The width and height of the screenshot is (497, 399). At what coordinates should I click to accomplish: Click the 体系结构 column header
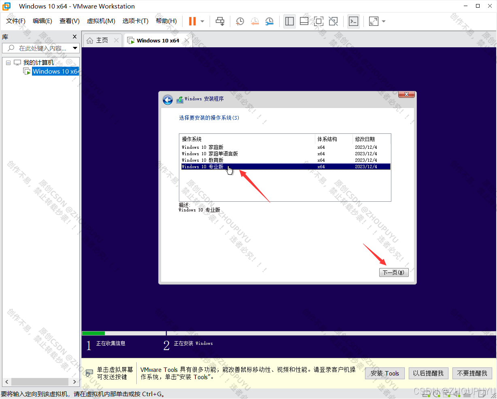click(x=334, y=139)
